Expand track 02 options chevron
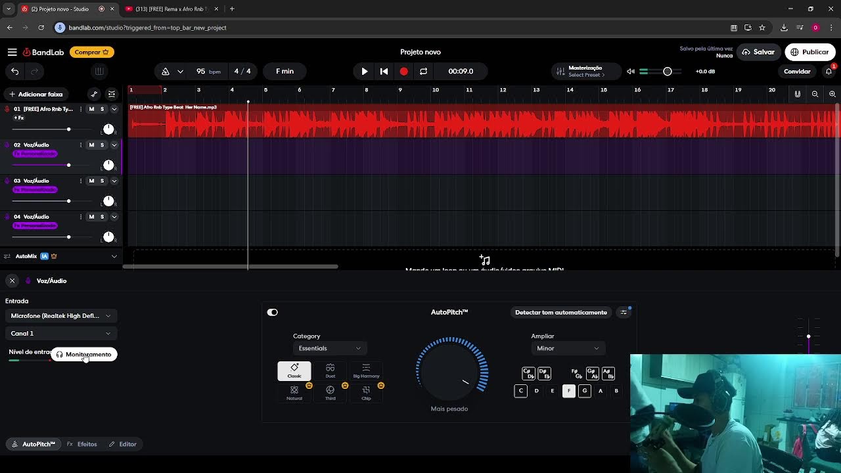Viewport: 841px width, 473px height. pos(114,145)
